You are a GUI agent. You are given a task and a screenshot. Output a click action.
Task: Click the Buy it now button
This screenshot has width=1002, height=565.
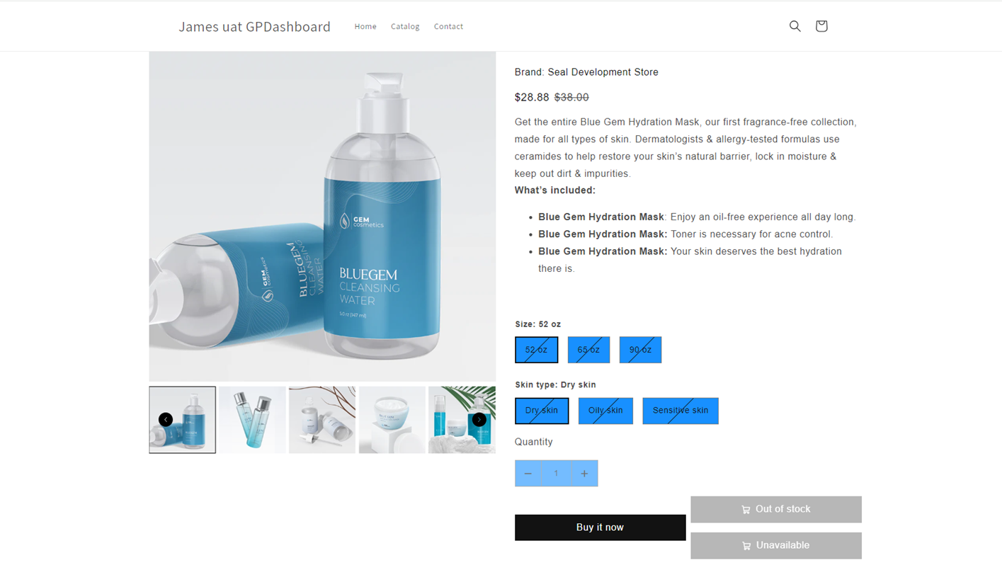(x=600, y=527)
